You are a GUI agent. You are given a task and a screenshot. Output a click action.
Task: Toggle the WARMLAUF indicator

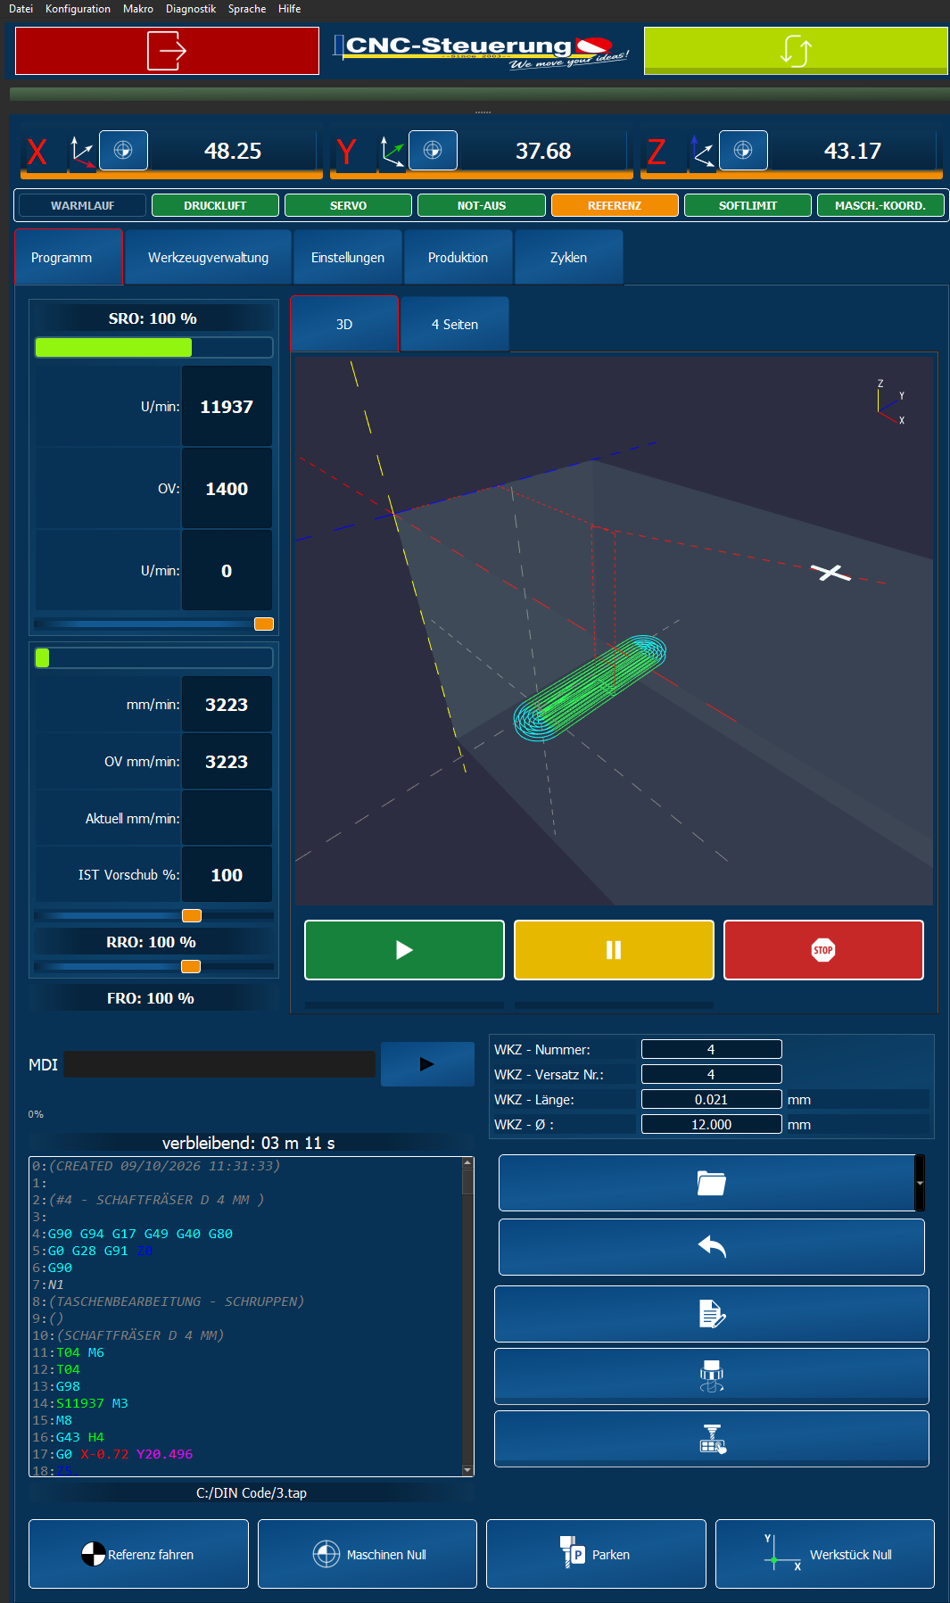point(82,205)
